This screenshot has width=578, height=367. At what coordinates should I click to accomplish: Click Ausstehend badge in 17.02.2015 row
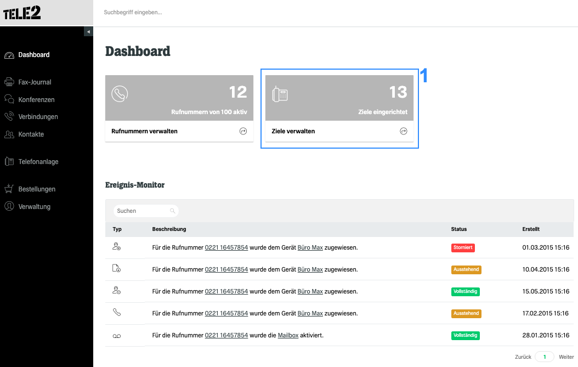[466, 314]
